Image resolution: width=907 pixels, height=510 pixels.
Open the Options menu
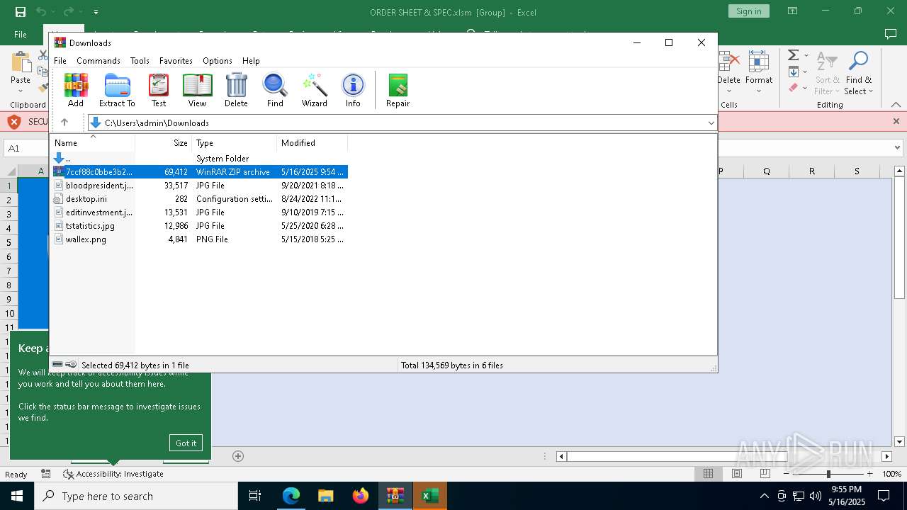coord(218,61)
